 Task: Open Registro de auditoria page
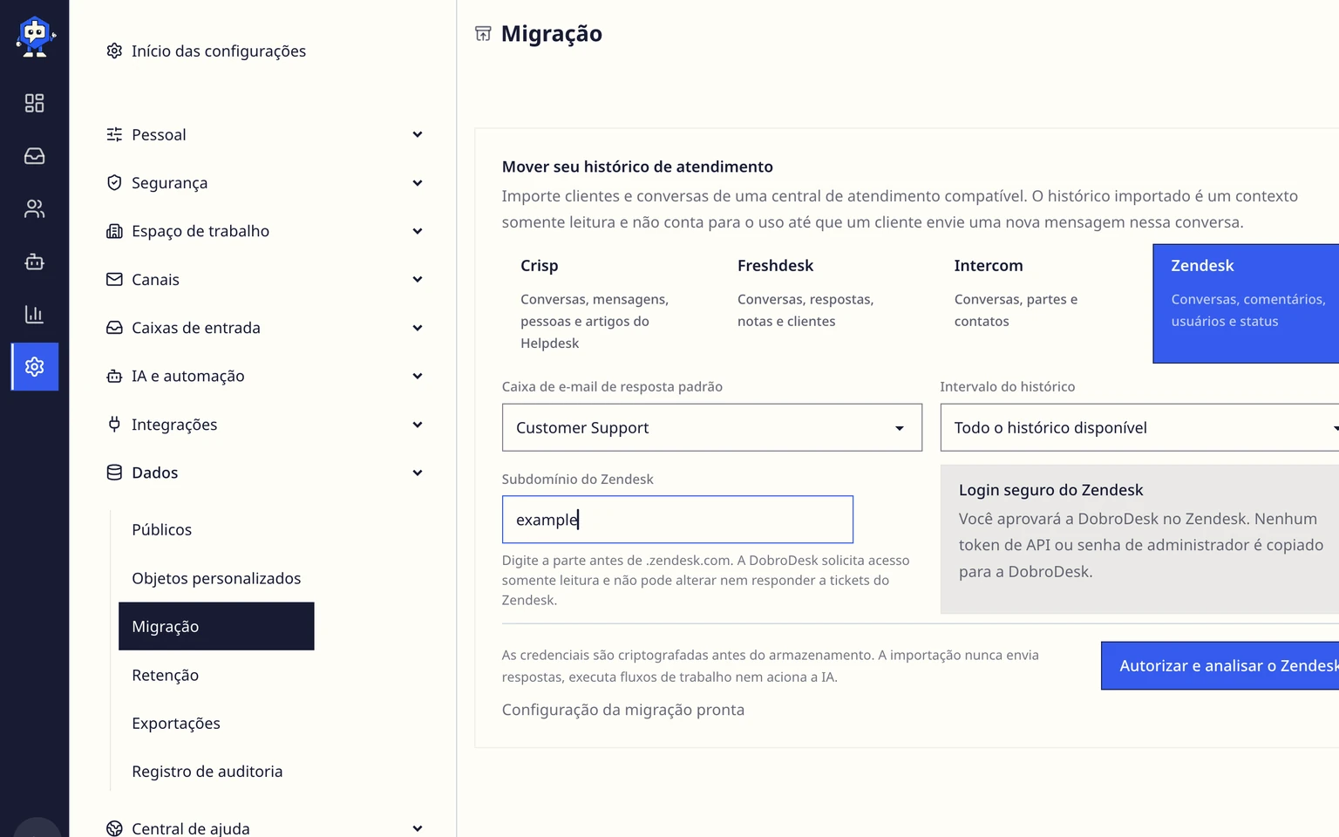click(x=216, y=772)
